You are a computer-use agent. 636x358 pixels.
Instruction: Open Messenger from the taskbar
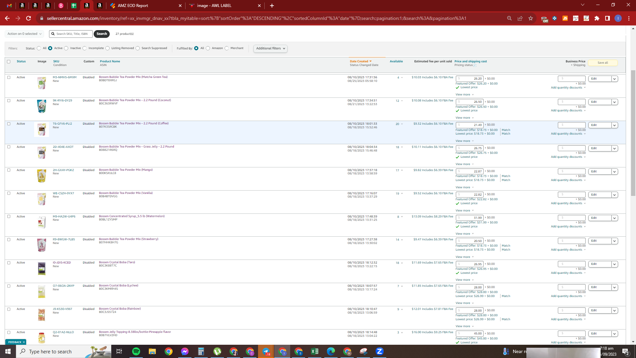[185, 351]
